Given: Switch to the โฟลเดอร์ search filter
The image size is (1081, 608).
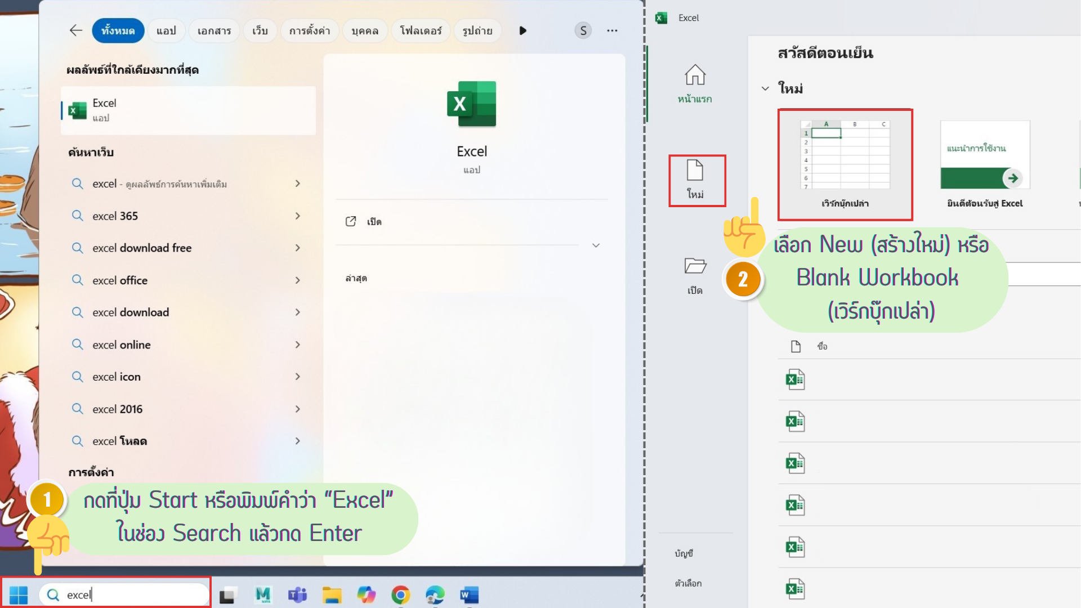Looking at the screenshot, I should coord(421,30).
